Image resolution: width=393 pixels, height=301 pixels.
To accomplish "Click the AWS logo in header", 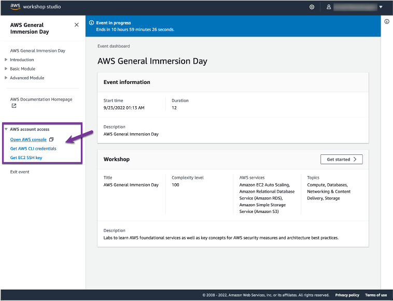I will coord(15,7).
